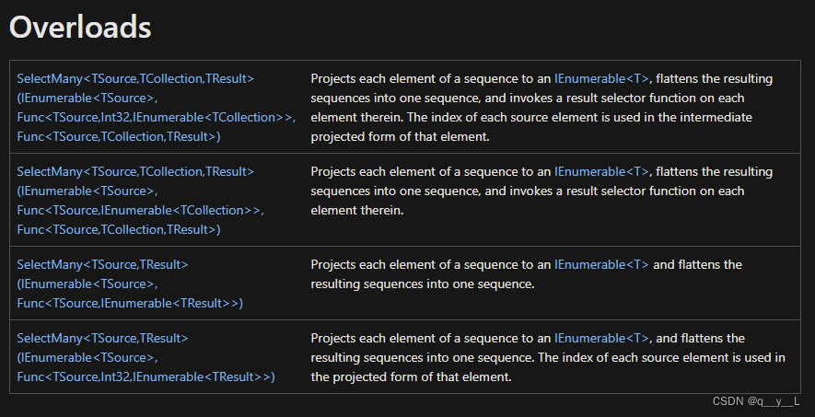The height and width of the screenshot is (417, 815).
Task: Click "element therein." text ending second row description
Action: [357, 211]
